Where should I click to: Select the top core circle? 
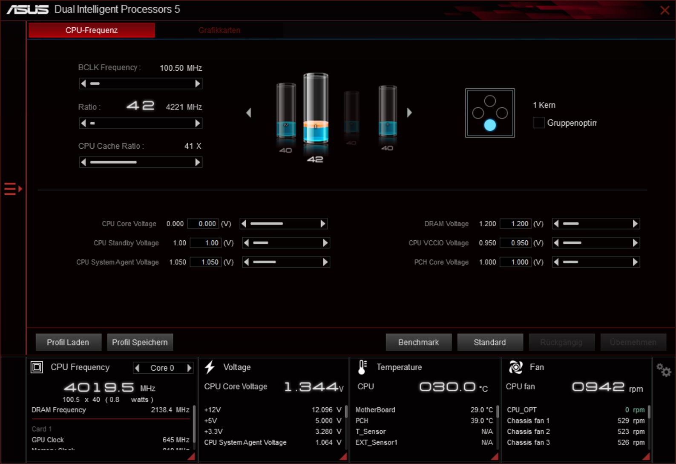[x=490, y=101]
